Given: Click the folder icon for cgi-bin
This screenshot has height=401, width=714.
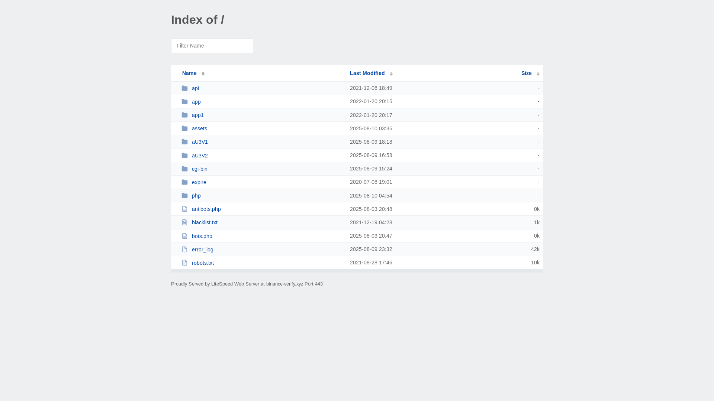Looking at the screenshot, I should point(184,169).
